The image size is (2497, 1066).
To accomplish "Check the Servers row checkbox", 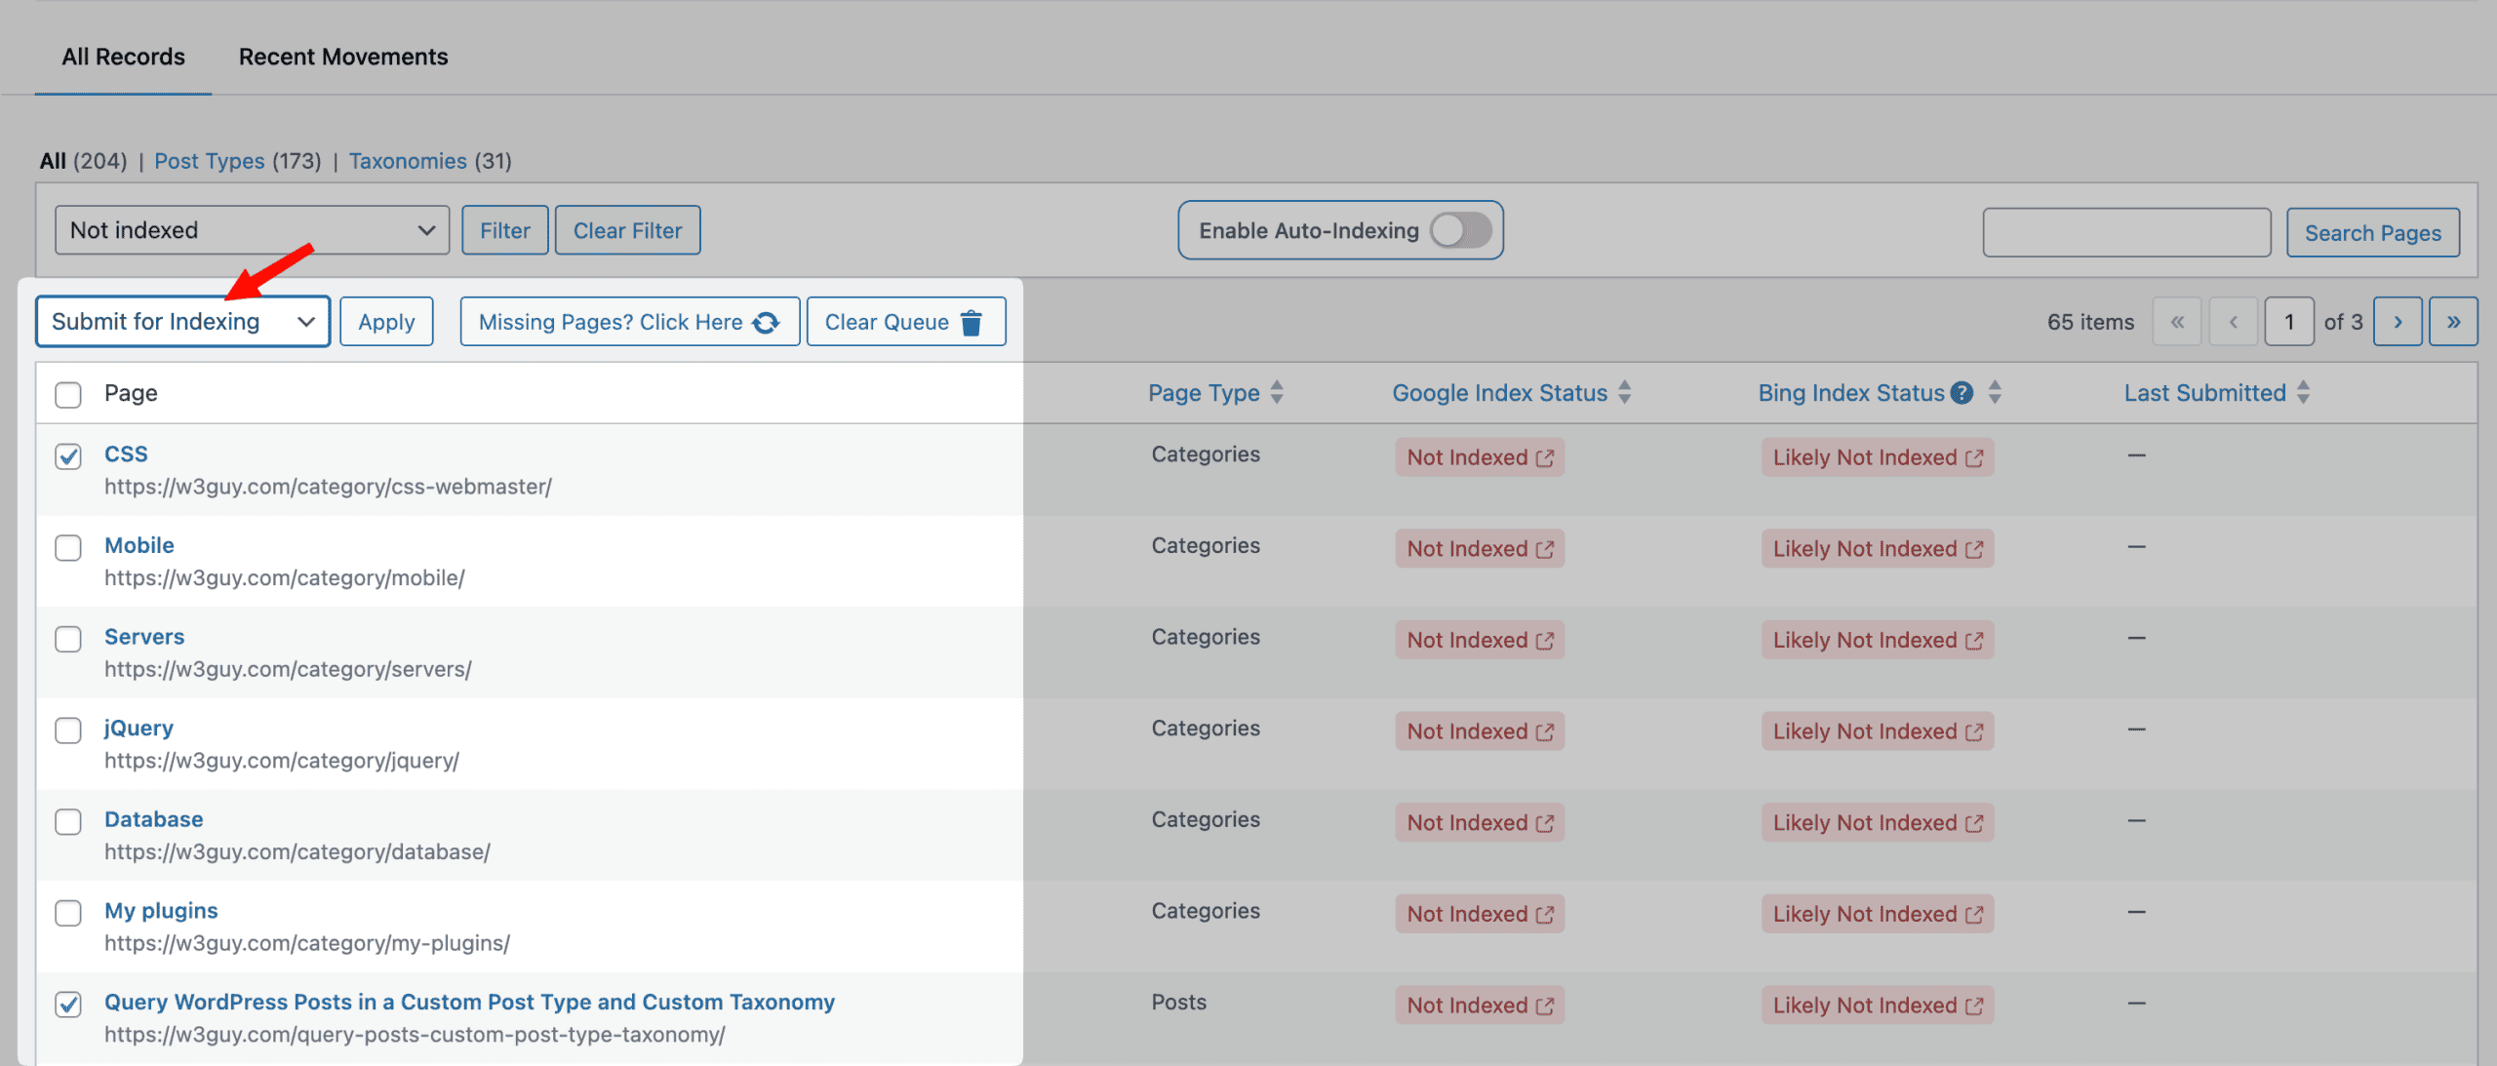I will point(68,640).
